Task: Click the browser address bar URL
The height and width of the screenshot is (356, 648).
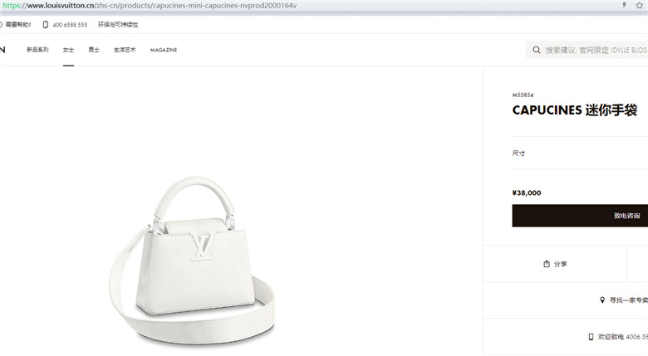Action: click(x=150, y=5)
